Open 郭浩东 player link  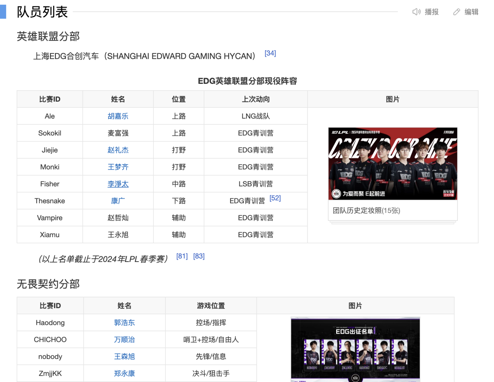(x=124, y=323)
